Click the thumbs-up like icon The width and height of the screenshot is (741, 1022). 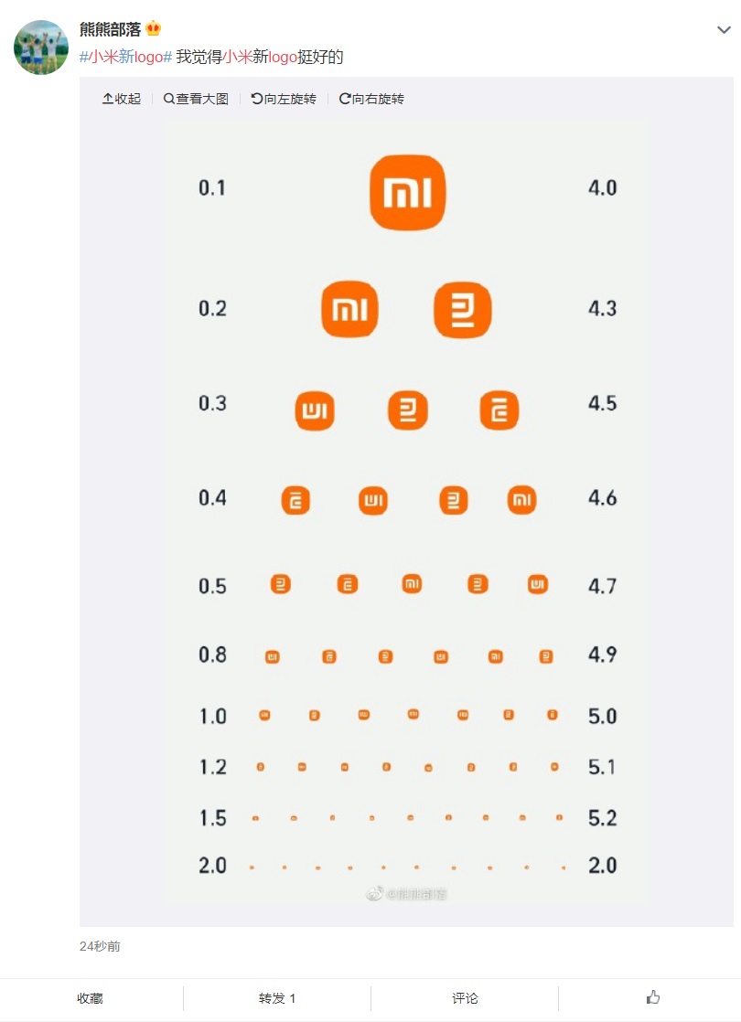(653, 997)
